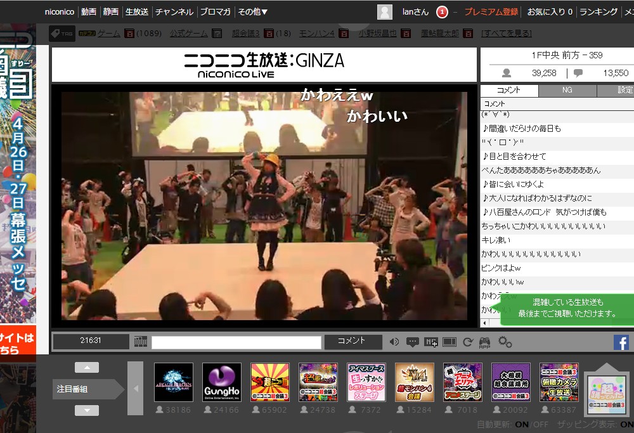Switch to fullscreen screen-mode icon

point(450,342)
